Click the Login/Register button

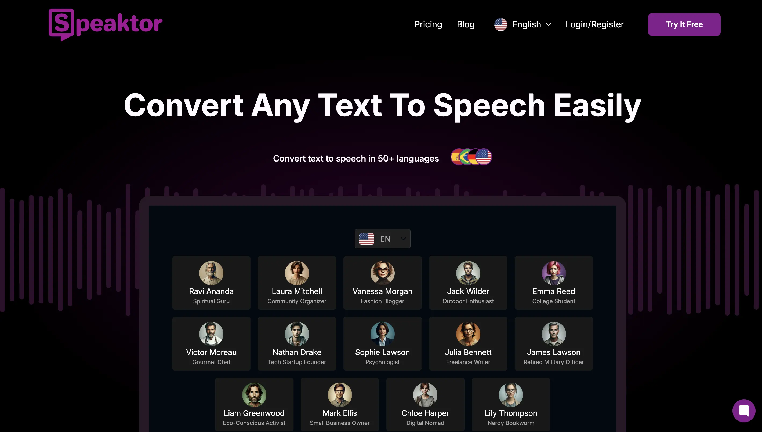pyautogui.click(x=594, y=24)
